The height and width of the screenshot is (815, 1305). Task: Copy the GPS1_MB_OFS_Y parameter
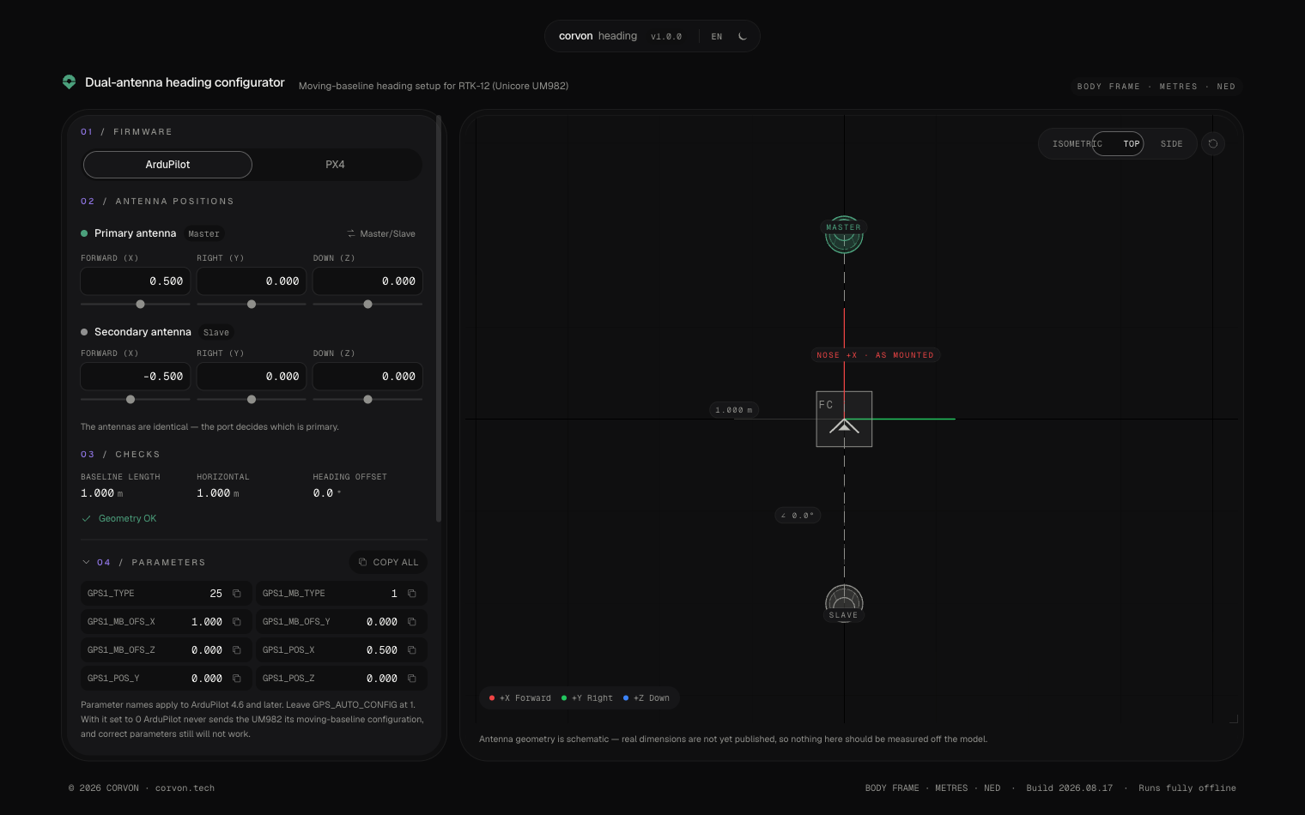coord(412,622)
